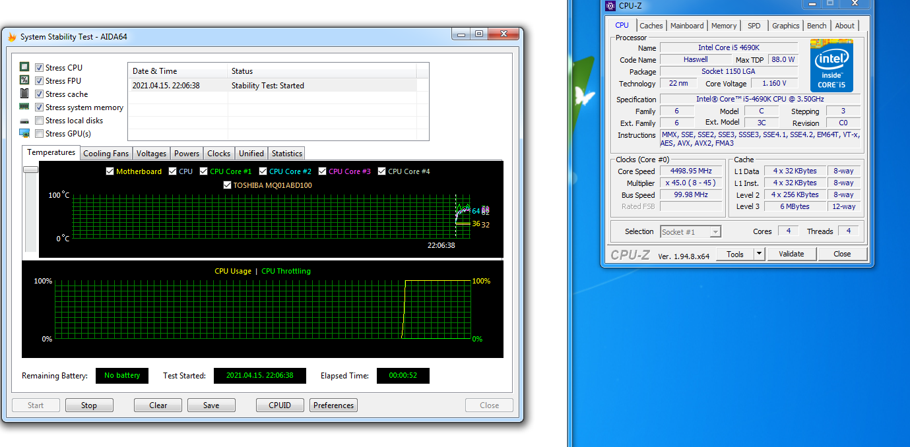Save the stability test results

point(211,405)
